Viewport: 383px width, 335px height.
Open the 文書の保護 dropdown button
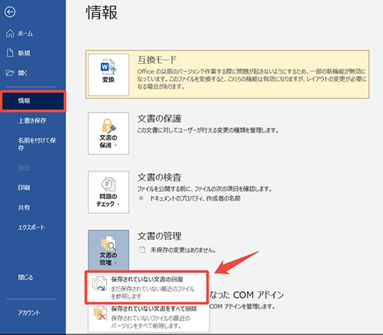coord(109,134)
